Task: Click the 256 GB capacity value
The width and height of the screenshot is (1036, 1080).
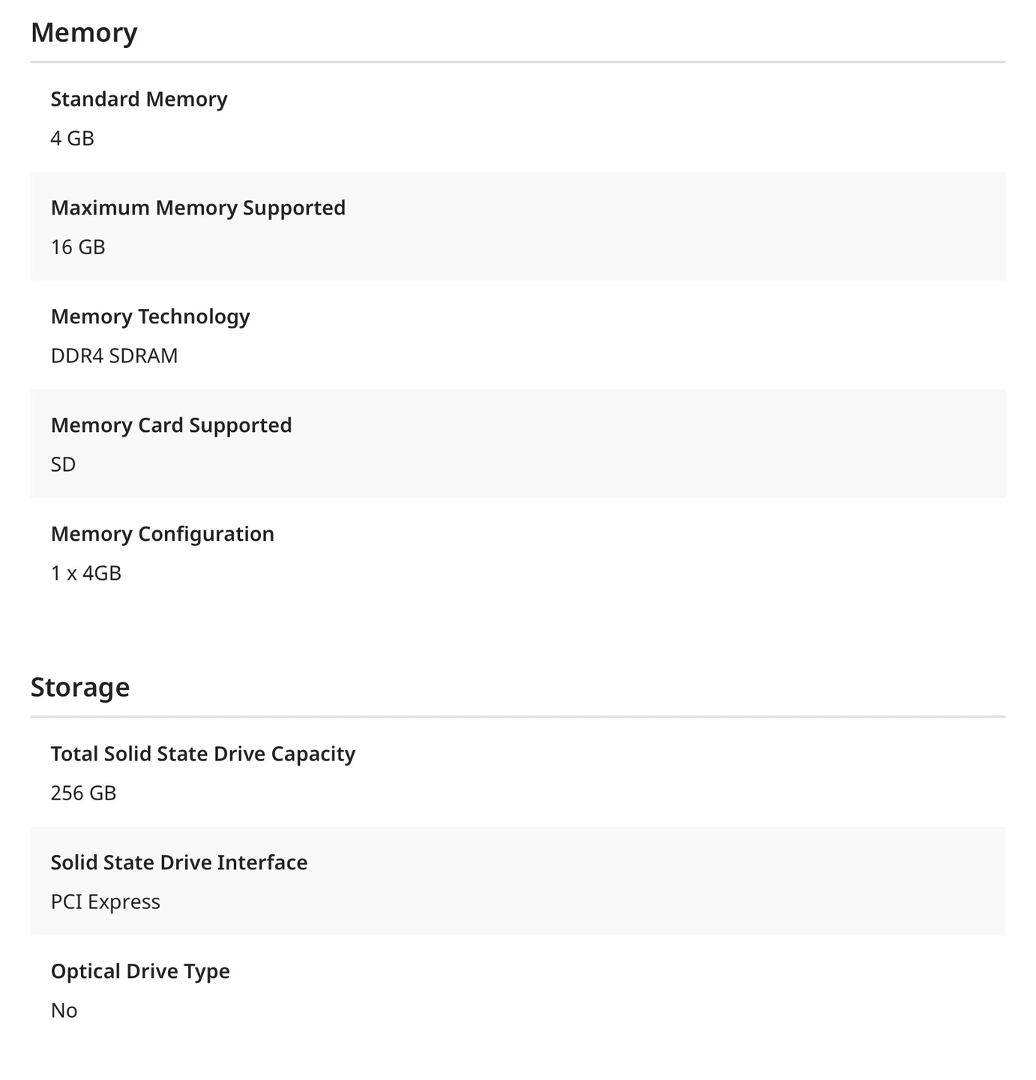Action: [x=84, y=793]
